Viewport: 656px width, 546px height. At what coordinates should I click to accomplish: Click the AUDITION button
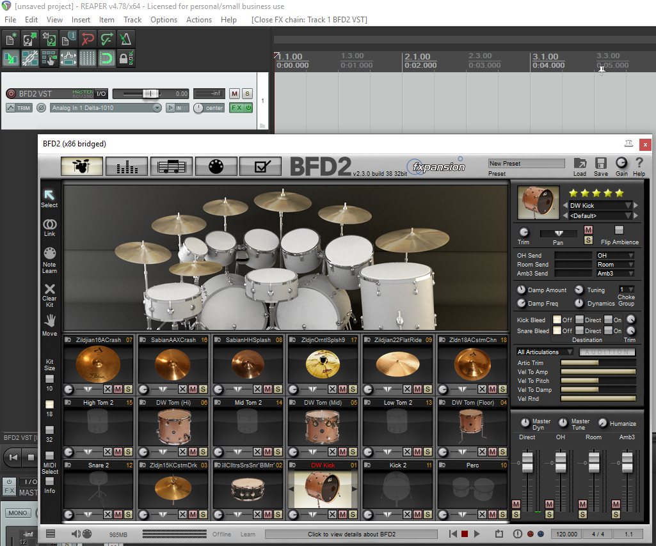[x=607, y=352]
